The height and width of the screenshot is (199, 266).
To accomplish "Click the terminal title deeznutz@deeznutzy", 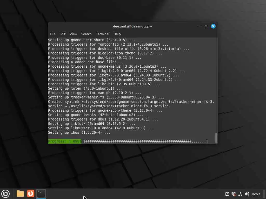I will 132,26.
